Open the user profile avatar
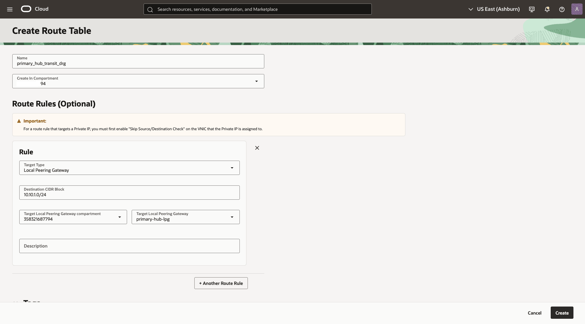The image size is (585, 324). 577,9
